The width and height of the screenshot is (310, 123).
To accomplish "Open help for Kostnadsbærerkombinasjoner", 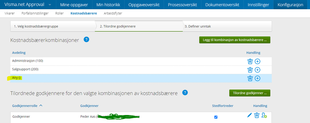I will [86, 39].
